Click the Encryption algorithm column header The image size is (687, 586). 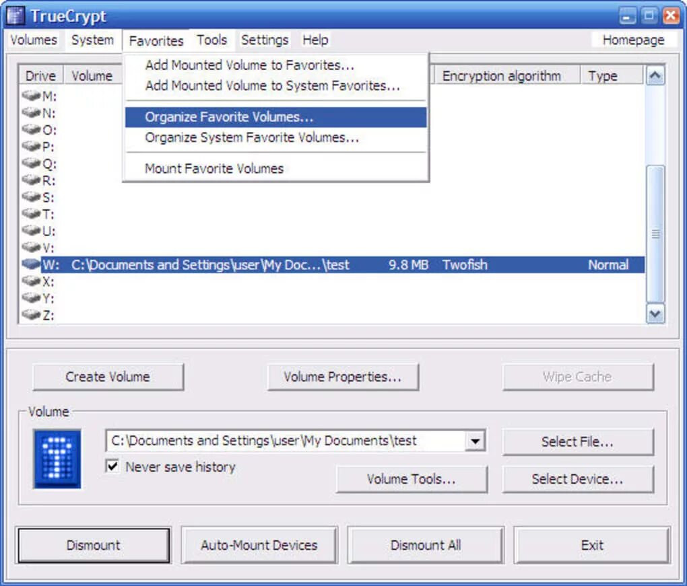coord(507,76)
